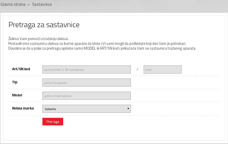Click the Tip field label

click(x=15, y=82)
